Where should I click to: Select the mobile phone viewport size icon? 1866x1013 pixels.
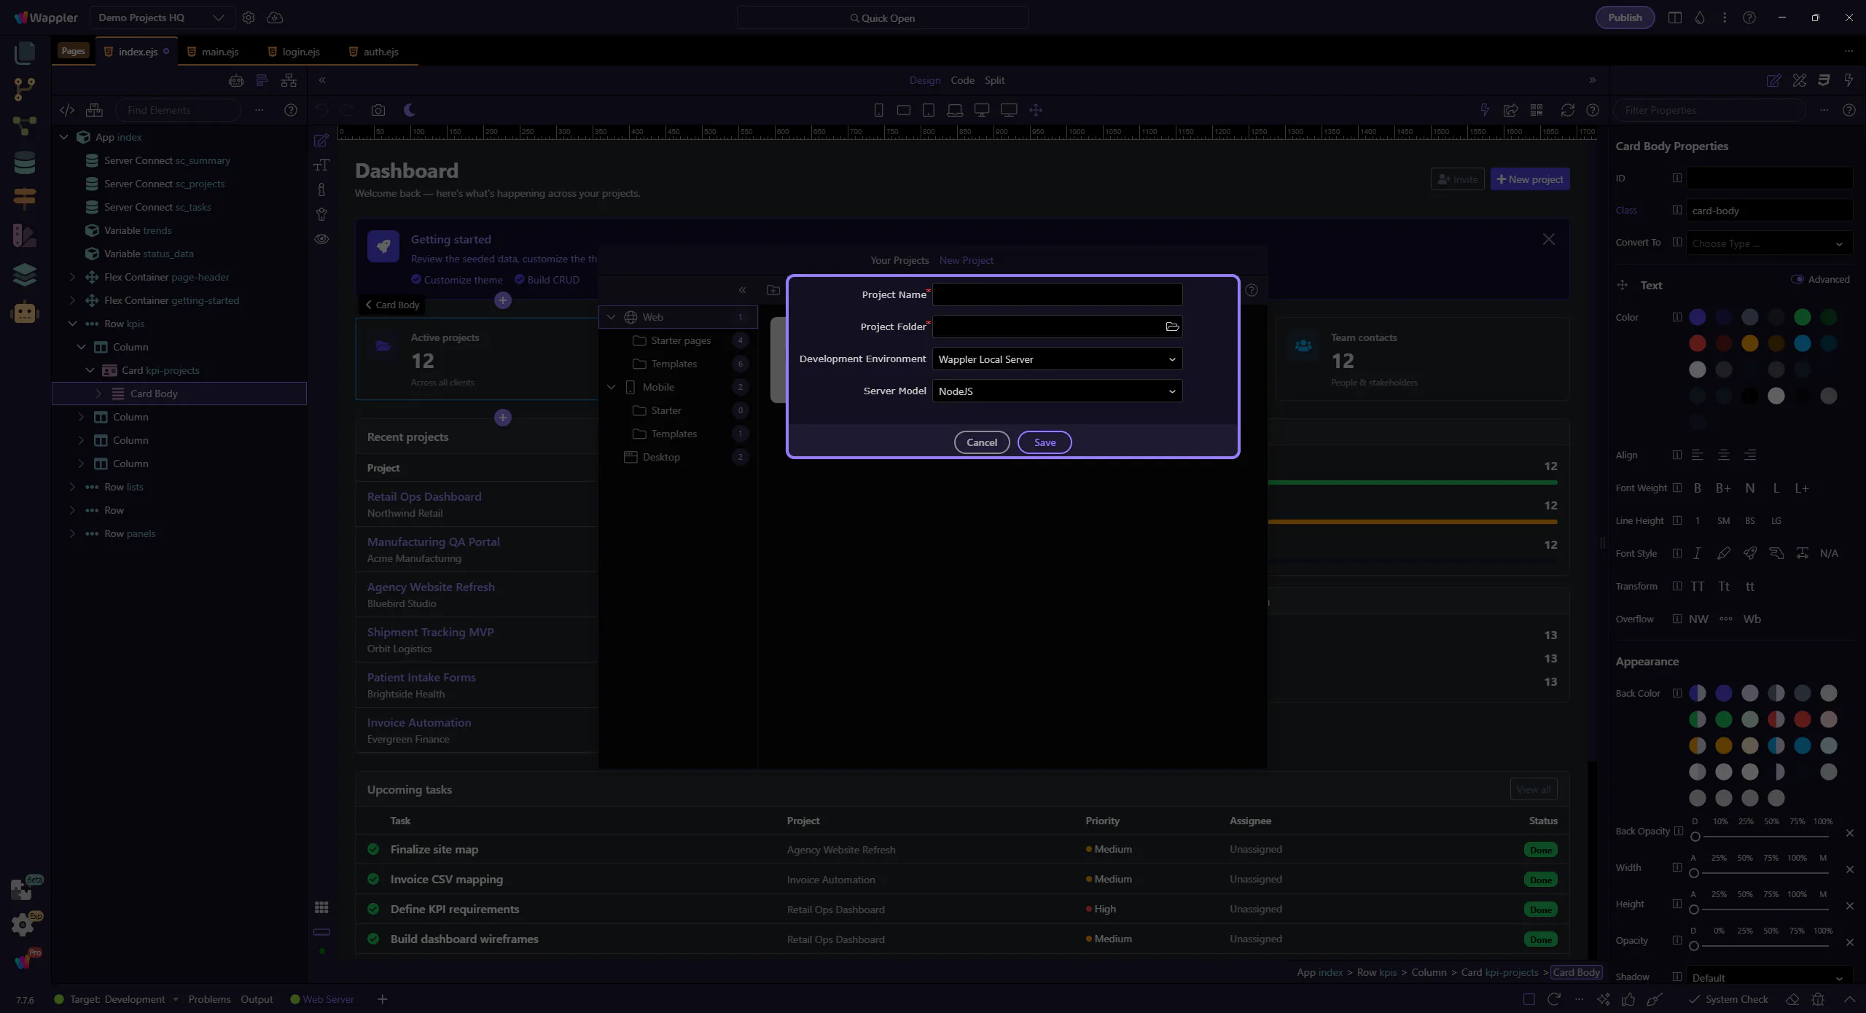(878, 110)
